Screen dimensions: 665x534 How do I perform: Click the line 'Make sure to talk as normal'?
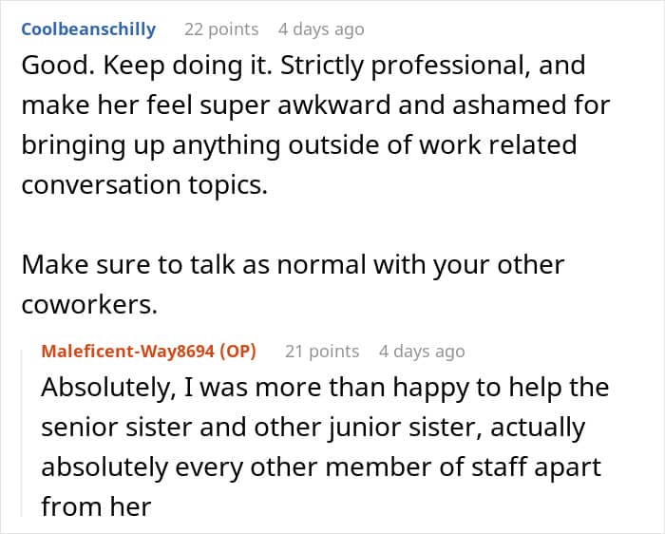(293, 265)
